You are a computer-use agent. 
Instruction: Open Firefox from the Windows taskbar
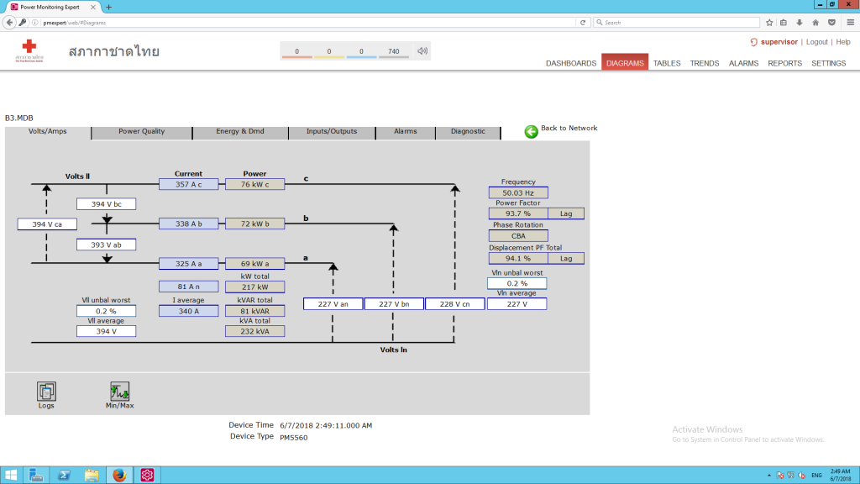point(118,475)
